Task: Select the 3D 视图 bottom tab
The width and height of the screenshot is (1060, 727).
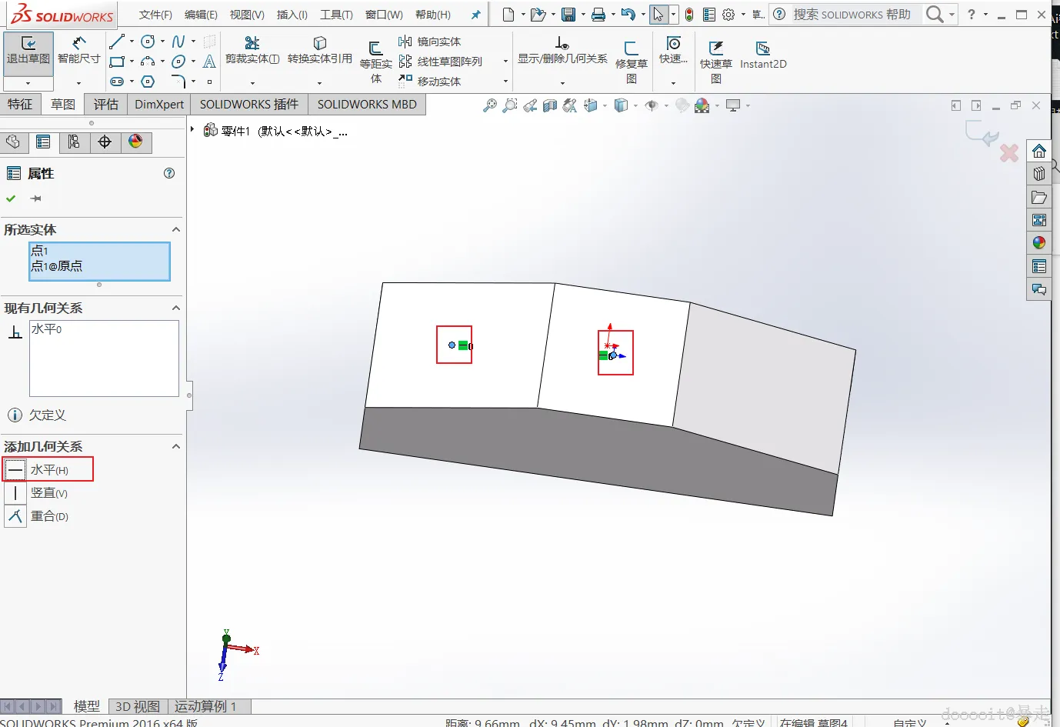Action: [138, 706]
